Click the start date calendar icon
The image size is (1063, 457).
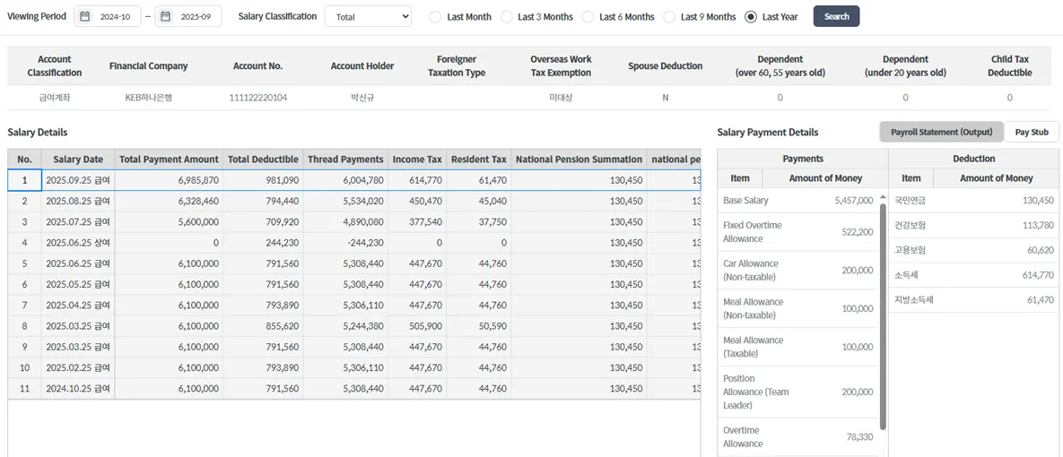point(84,17)
